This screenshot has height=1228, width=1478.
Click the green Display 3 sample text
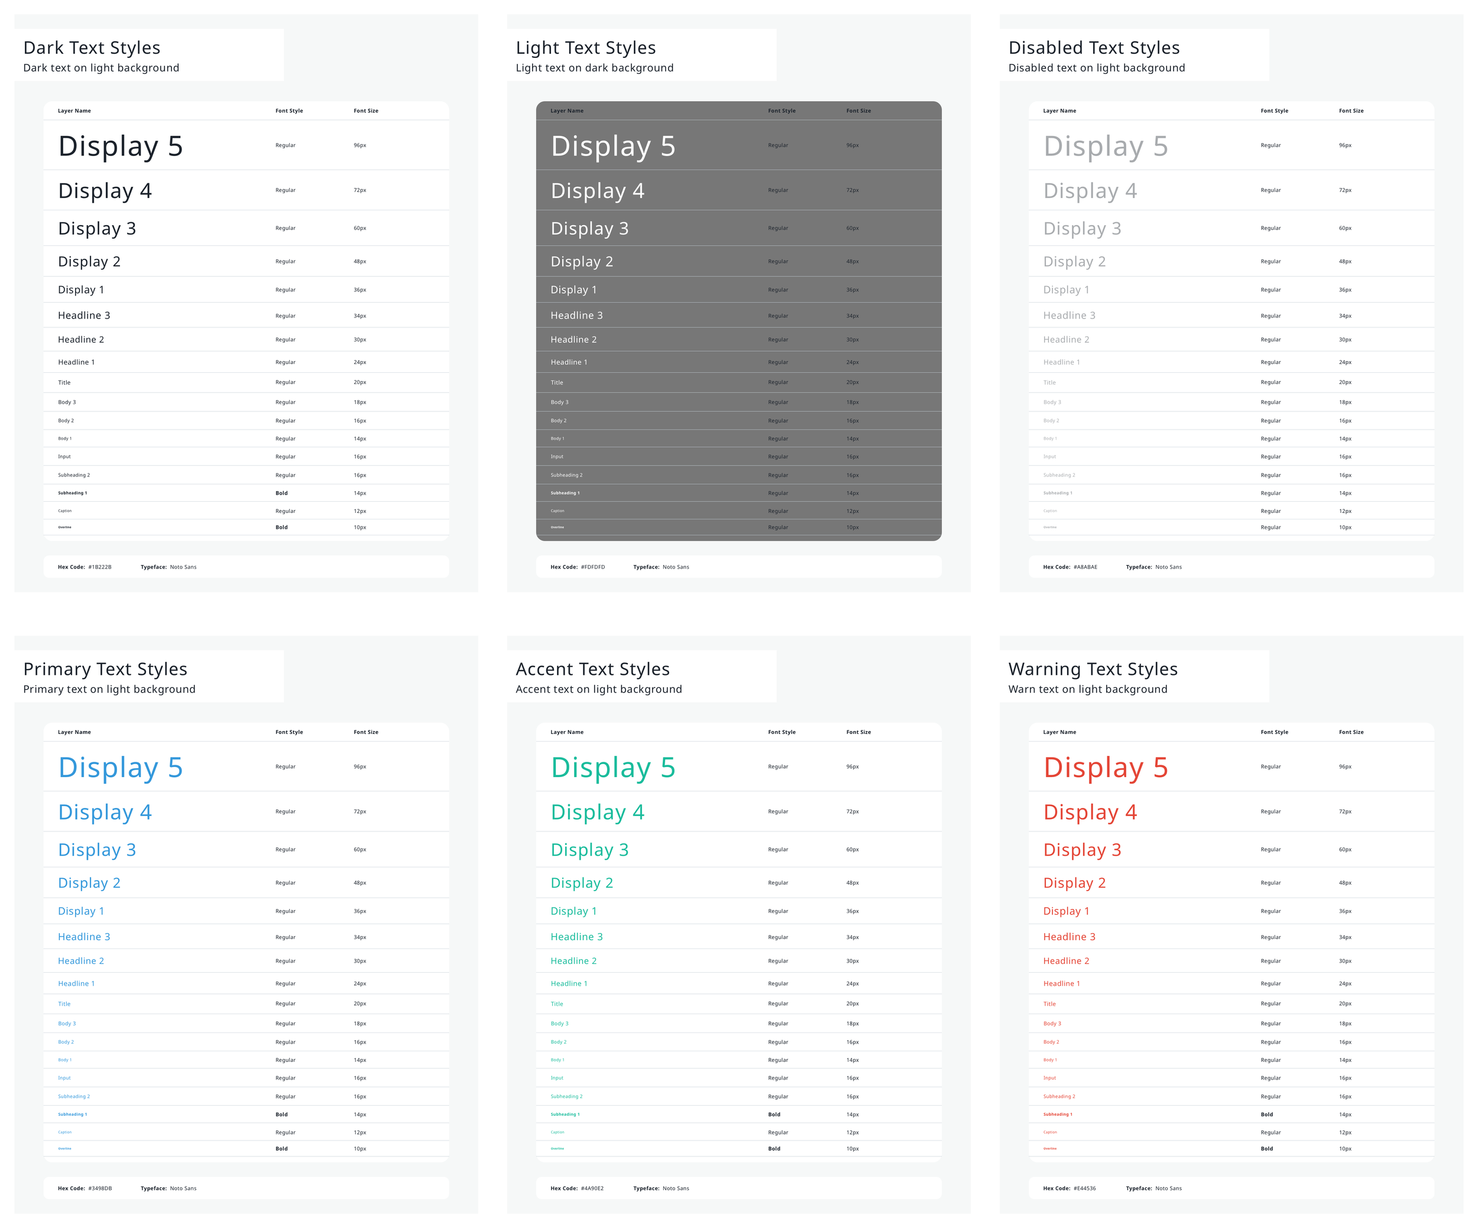click(589, 850)
